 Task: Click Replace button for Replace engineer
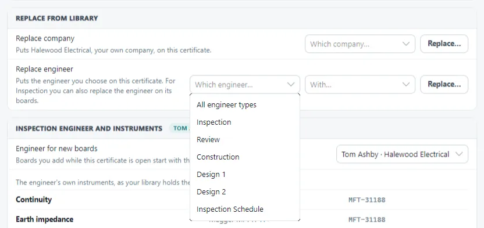tap(444, 85)
